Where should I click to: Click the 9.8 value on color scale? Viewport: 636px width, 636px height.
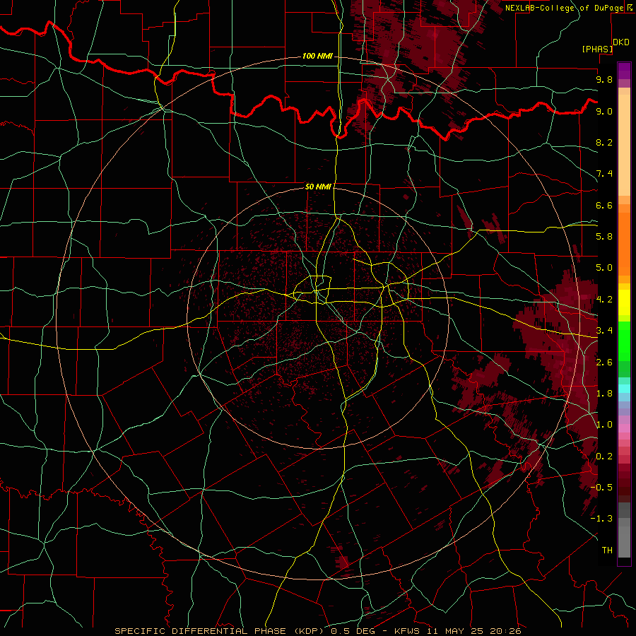(x=604, y=79)
